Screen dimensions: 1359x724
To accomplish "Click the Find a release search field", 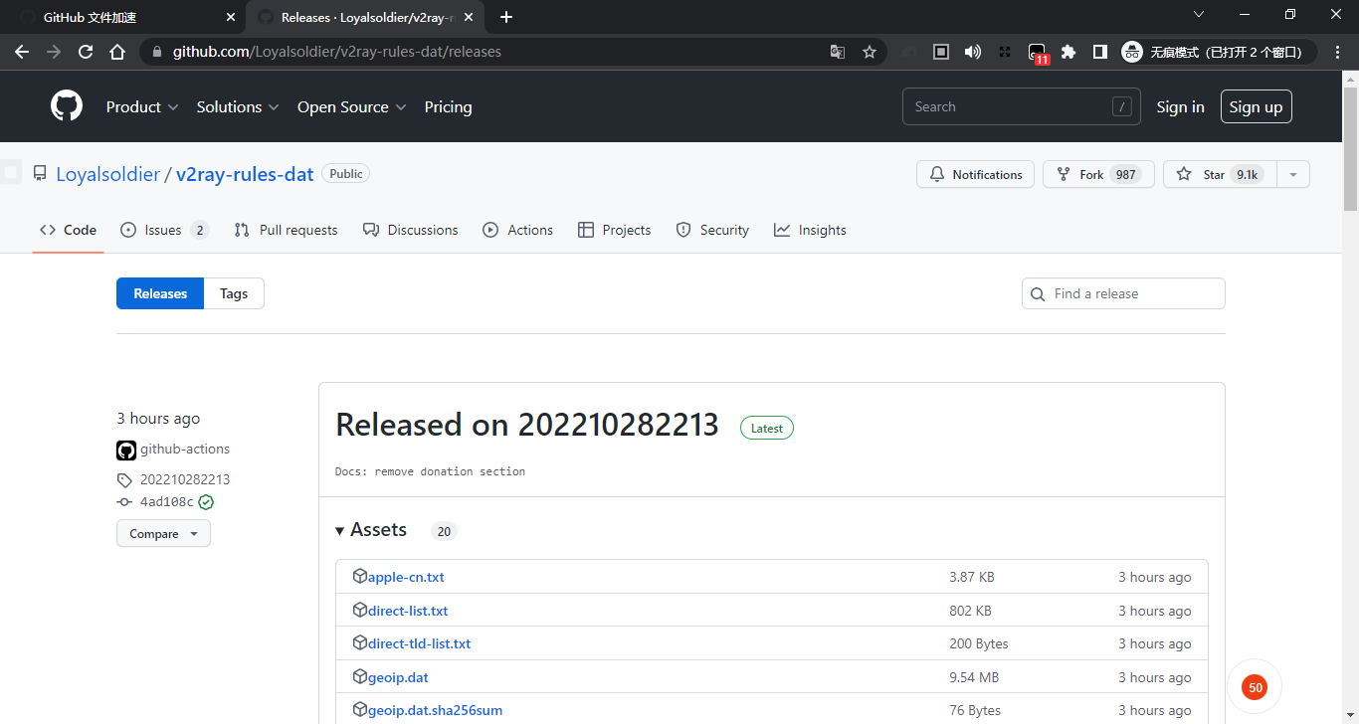I will (1122, 293).
